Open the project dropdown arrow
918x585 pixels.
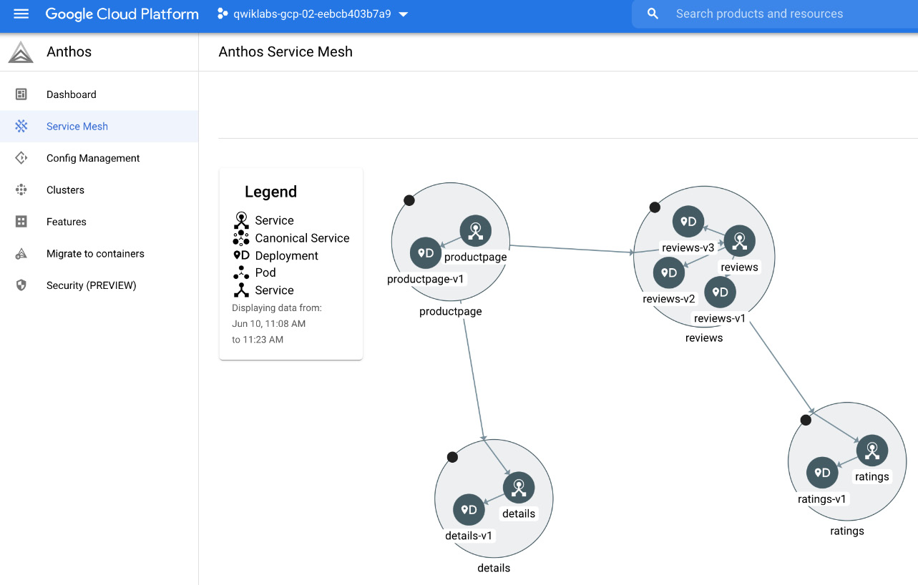point(404,14)
